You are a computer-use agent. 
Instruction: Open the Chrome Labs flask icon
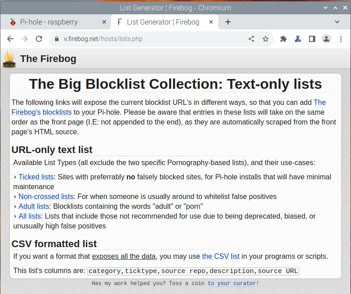pyautogui.click(x=298, y=39)
